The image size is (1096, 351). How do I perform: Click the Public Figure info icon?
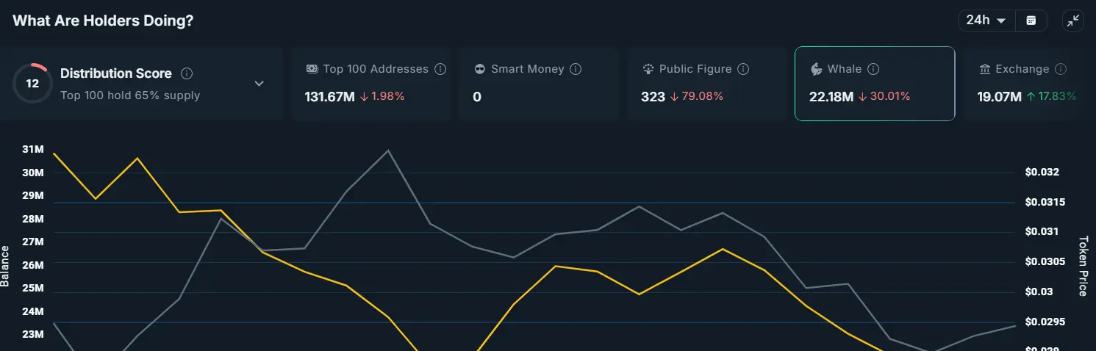[743, 69]
